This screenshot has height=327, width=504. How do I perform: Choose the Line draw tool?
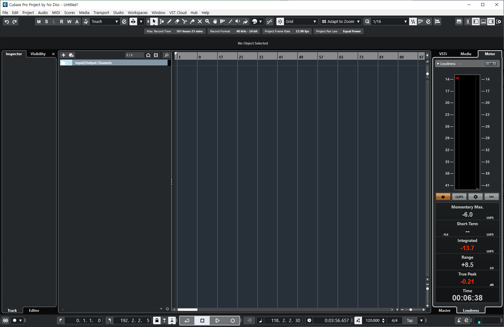[x=230, y=21]
